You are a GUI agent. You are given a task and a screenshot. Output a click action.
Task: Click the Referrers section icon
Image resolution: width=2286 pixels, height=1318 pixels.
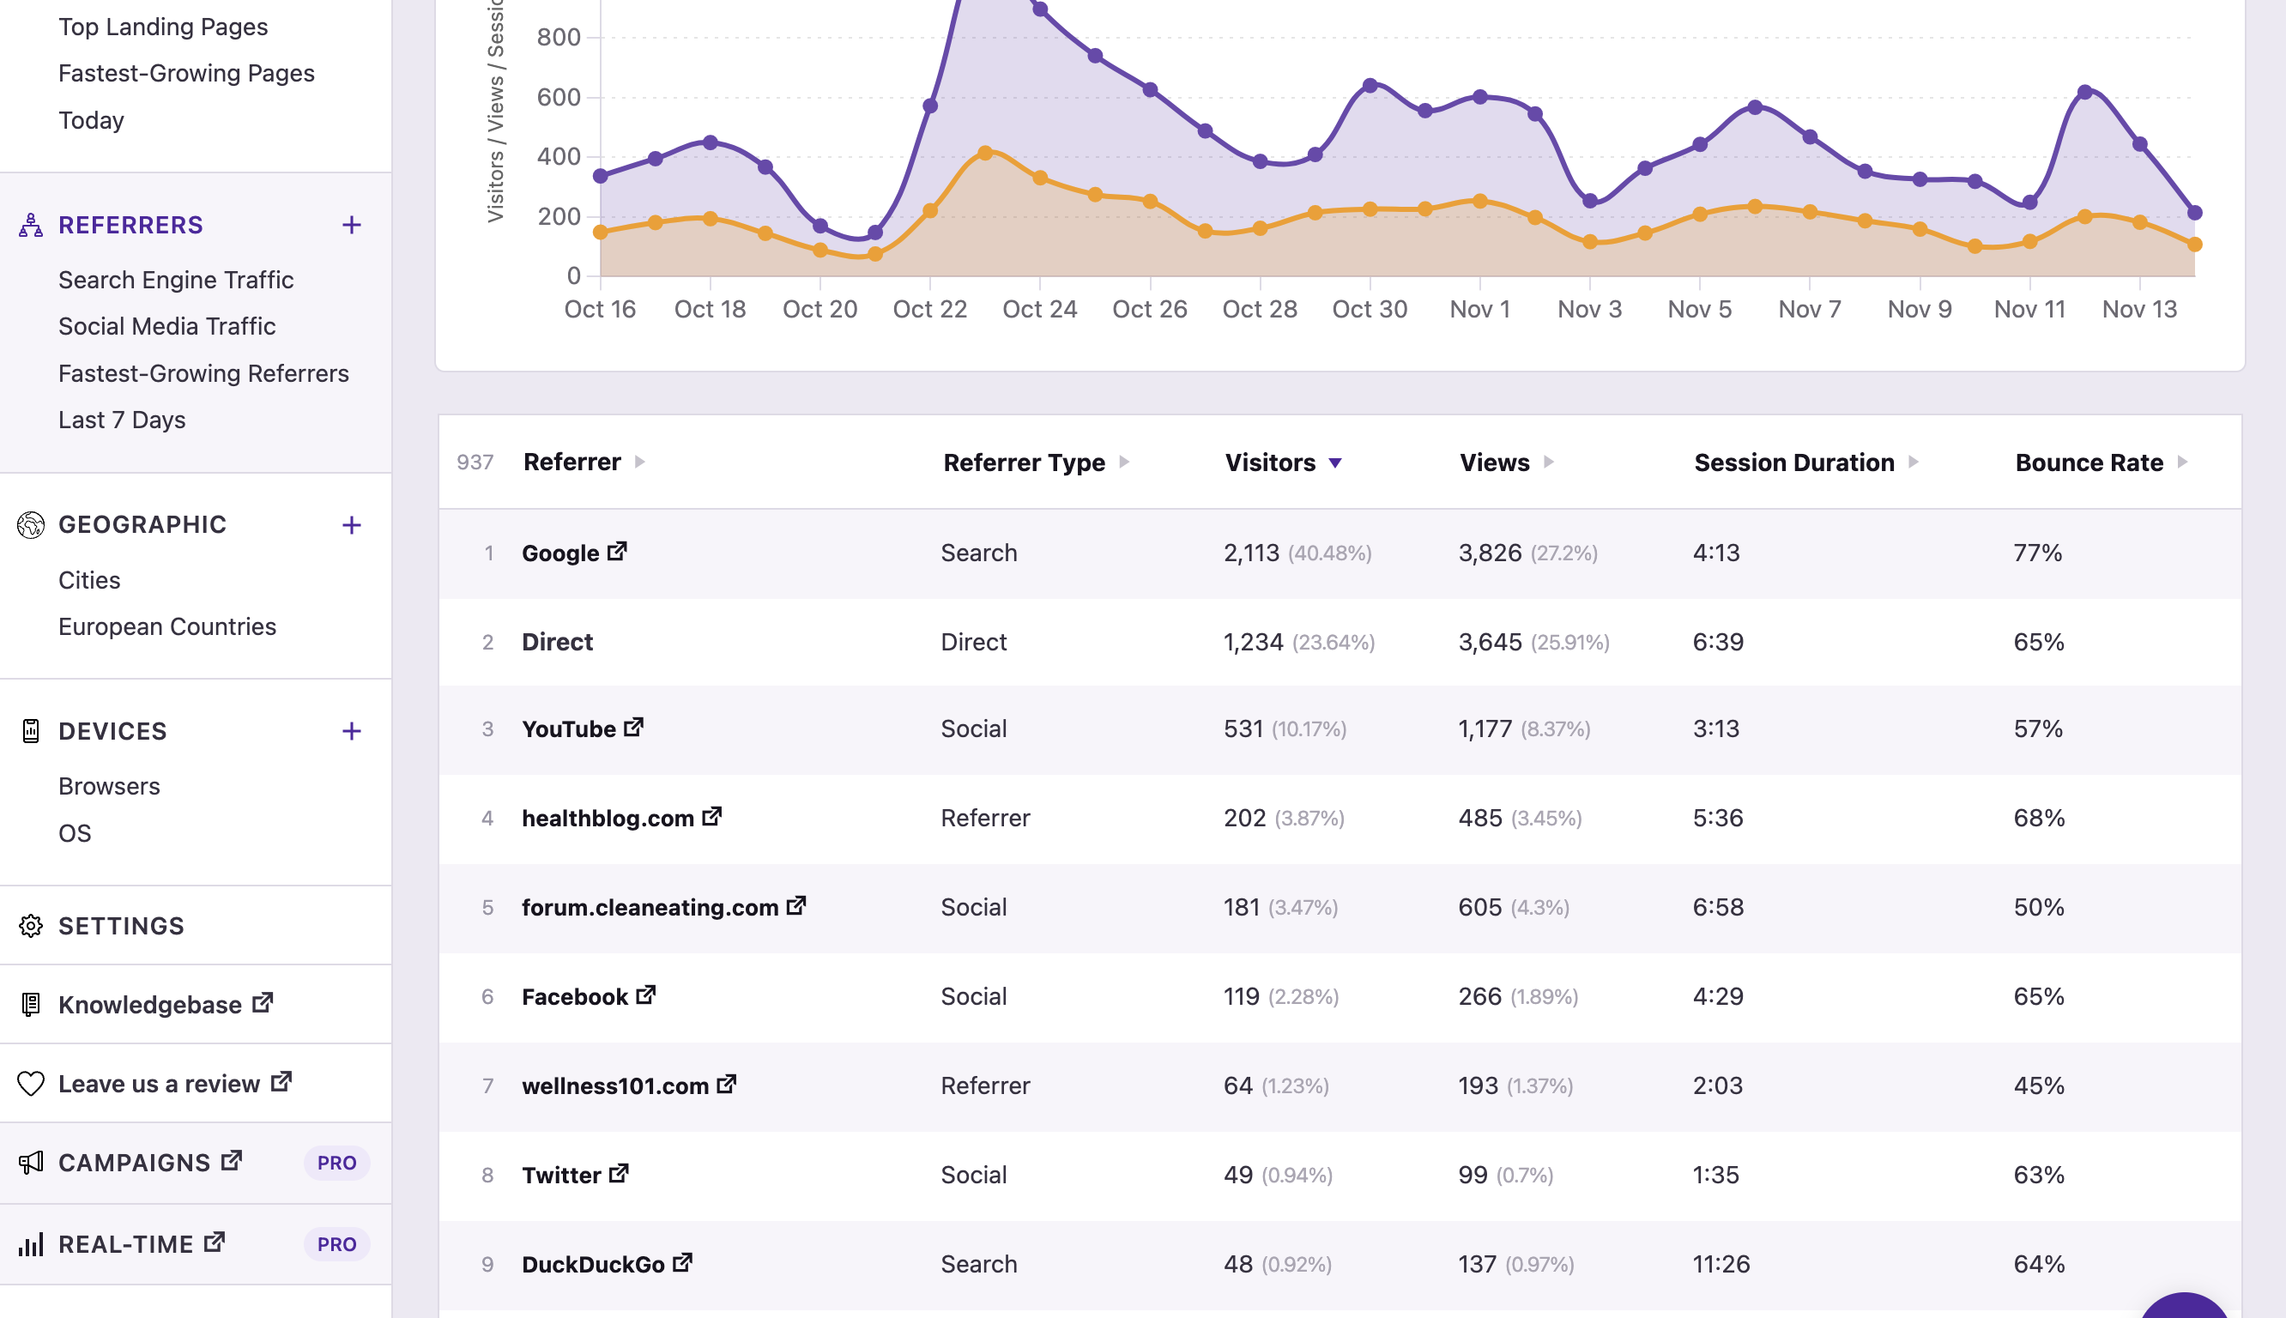point(30,223)
